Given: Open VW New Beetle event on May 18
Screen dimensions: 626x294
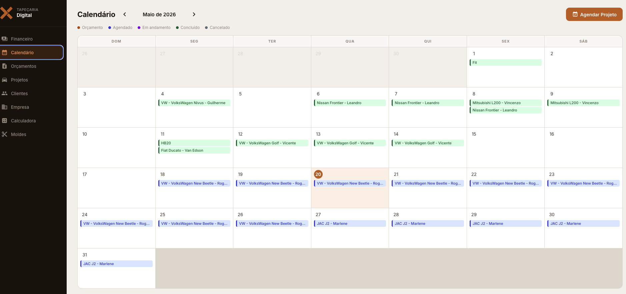Looking at the screenshot, I should pos(194,183).
